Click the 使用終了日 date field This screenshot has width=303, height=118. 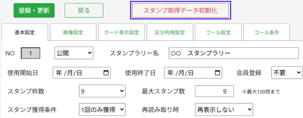pyautogui.click(x=193, y=73)
